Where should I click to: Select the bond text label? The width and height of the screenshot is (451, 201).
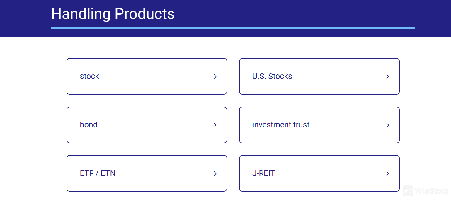click(89, 125)
